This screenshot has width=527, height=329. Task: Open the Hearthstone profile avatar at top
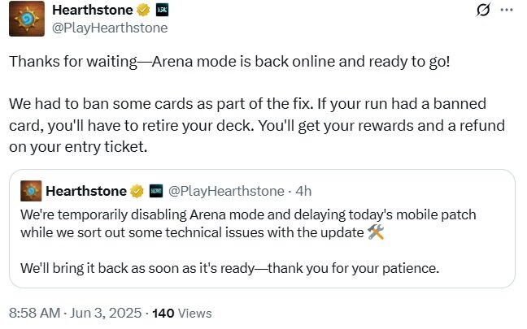[x=27, y=19]
